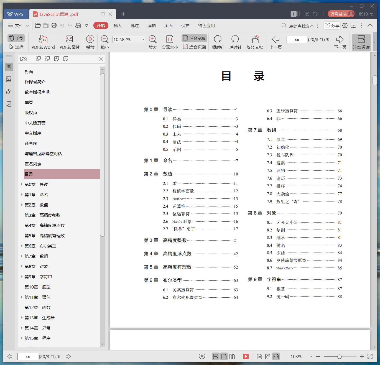The width and height of the screenshot is (380, 365).
Task: Adjust the zoom slider handle
Action: tap(339, 357)
